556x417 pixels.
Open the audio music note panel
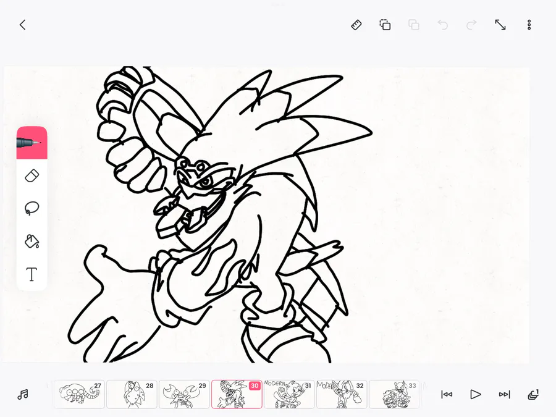[23, 394]
